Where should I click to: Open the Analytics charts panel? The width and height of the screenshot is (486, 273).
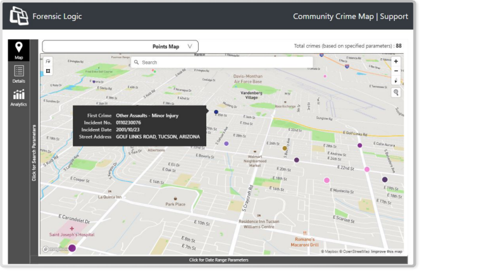19,98
